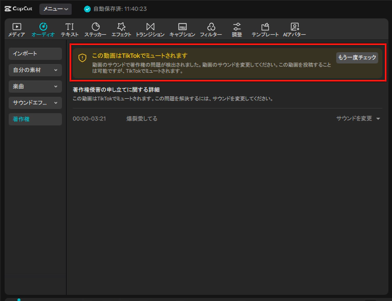Viewport: 392px width, 301px height.
Task: Expand the 楽曲 sidebar section
Action: point(35,87)
